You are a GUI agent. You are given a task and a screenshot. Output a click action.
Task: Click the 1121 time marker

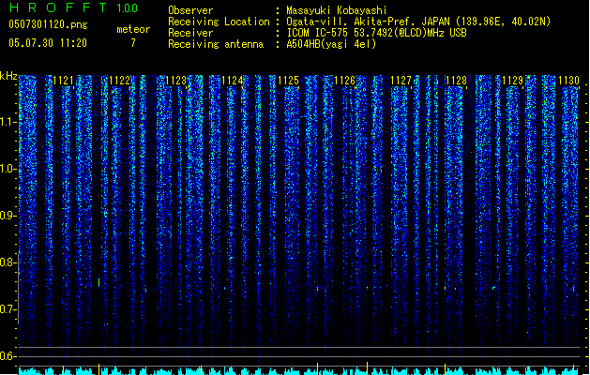pos(63,81)
